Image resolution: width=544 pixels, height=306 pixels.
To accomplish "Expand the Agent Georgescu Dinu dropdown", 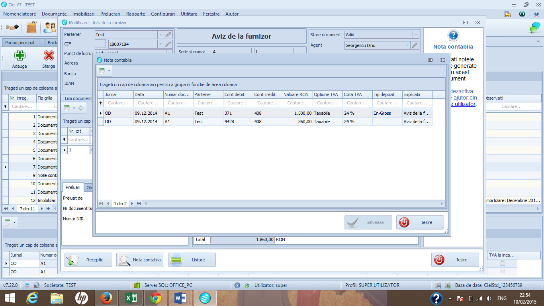I will (407, 45).
